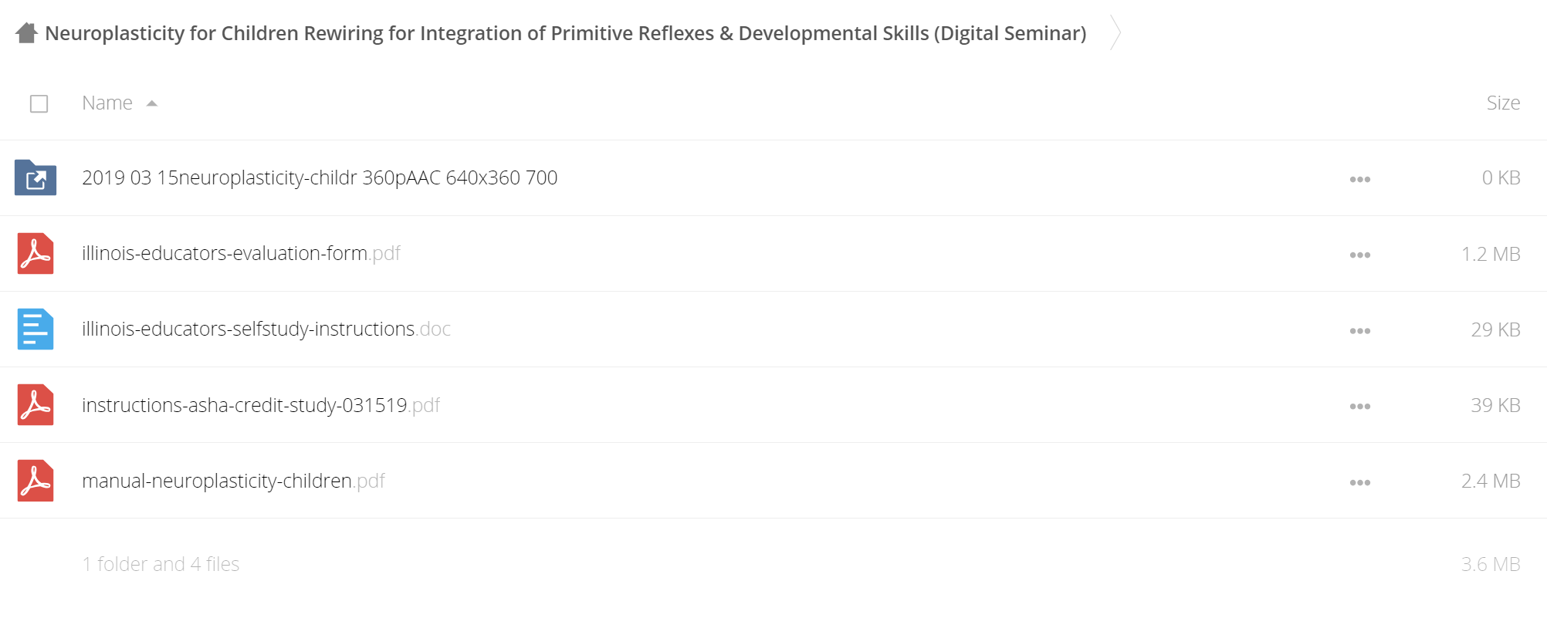The height and width of the screenshot is (625, 1547).
Task: Open more actions for manual-neuroplasticity-children.pdf
Action: click(x=1360, y=482)
